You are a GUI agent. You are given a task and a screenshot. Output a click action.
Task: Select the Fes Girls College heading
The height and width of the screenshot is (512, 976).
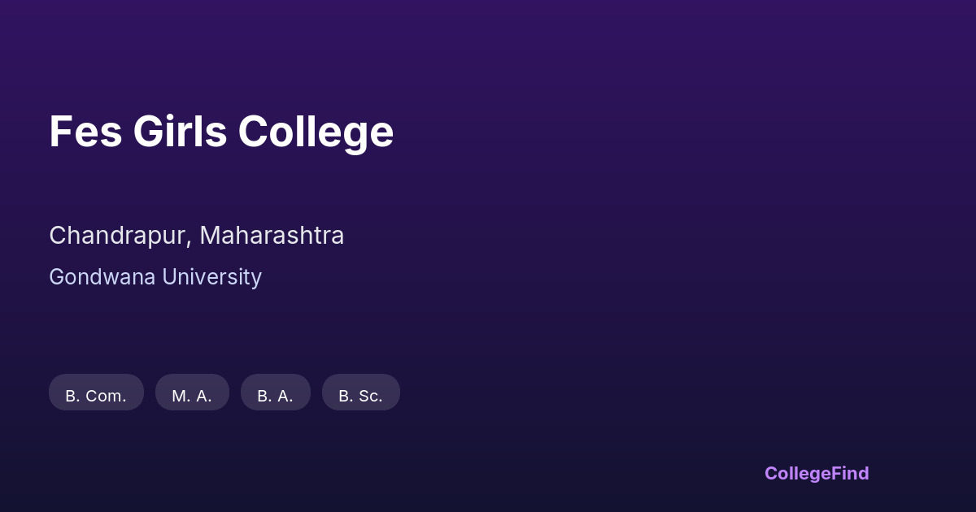pyautogui.click(x=221, y=132)
